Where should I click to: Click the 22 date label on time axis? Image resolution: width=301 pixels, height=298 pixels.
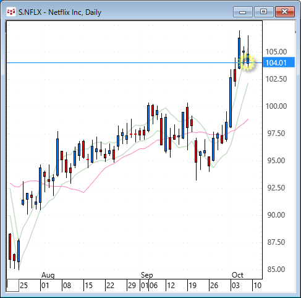pos(110,286)
